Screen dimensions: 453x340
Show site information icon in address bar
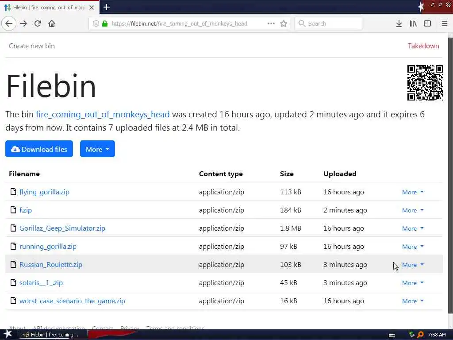(x=96, y=23)
